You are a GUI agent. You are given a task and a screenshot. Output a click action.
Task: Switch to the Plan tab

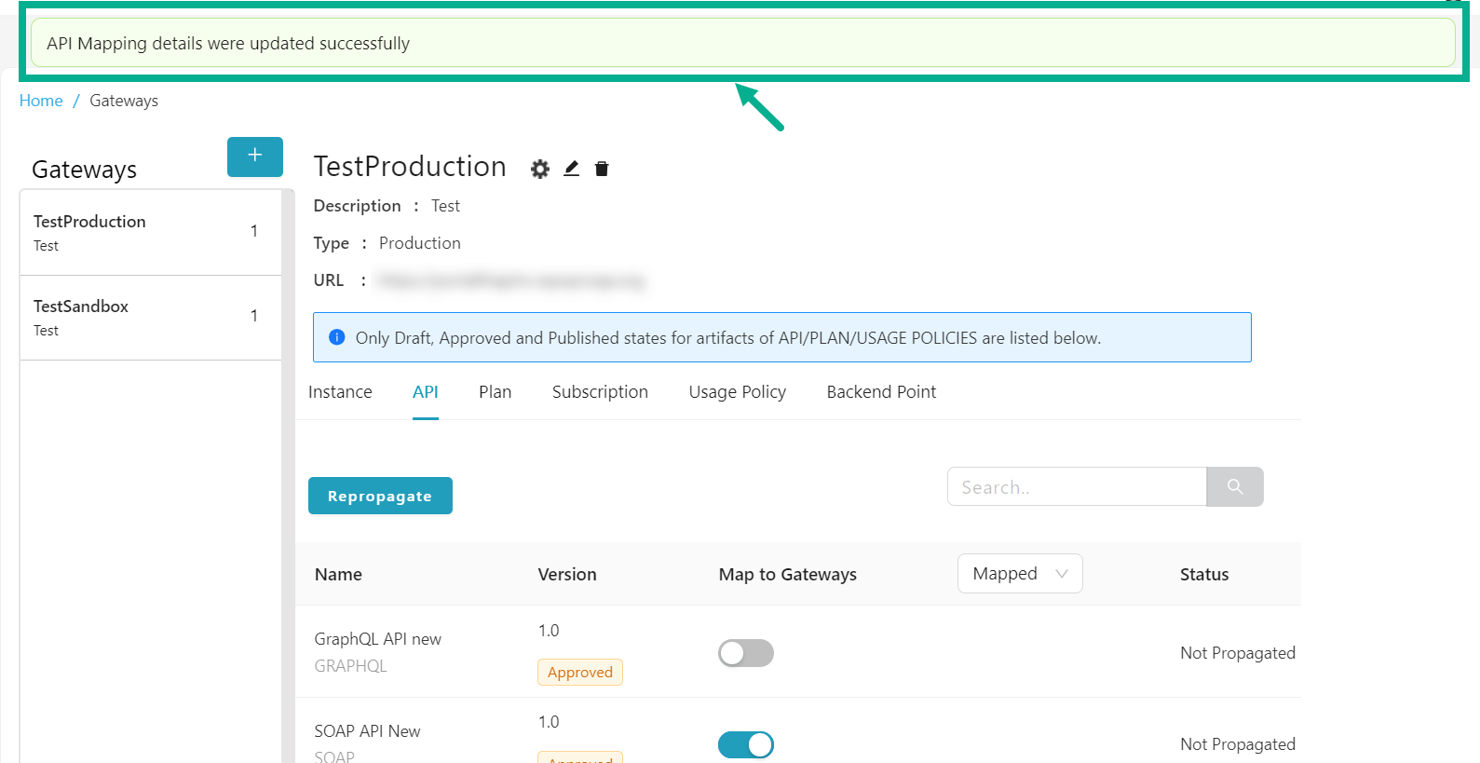495,392
